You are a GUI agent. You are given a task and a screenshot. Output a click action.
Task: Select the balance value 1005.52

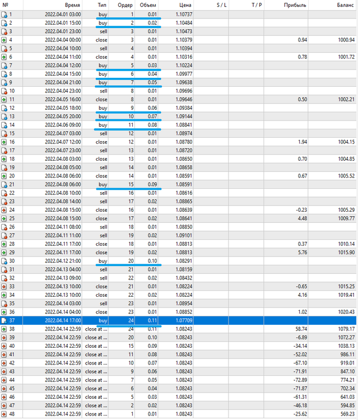coord(346,176)
